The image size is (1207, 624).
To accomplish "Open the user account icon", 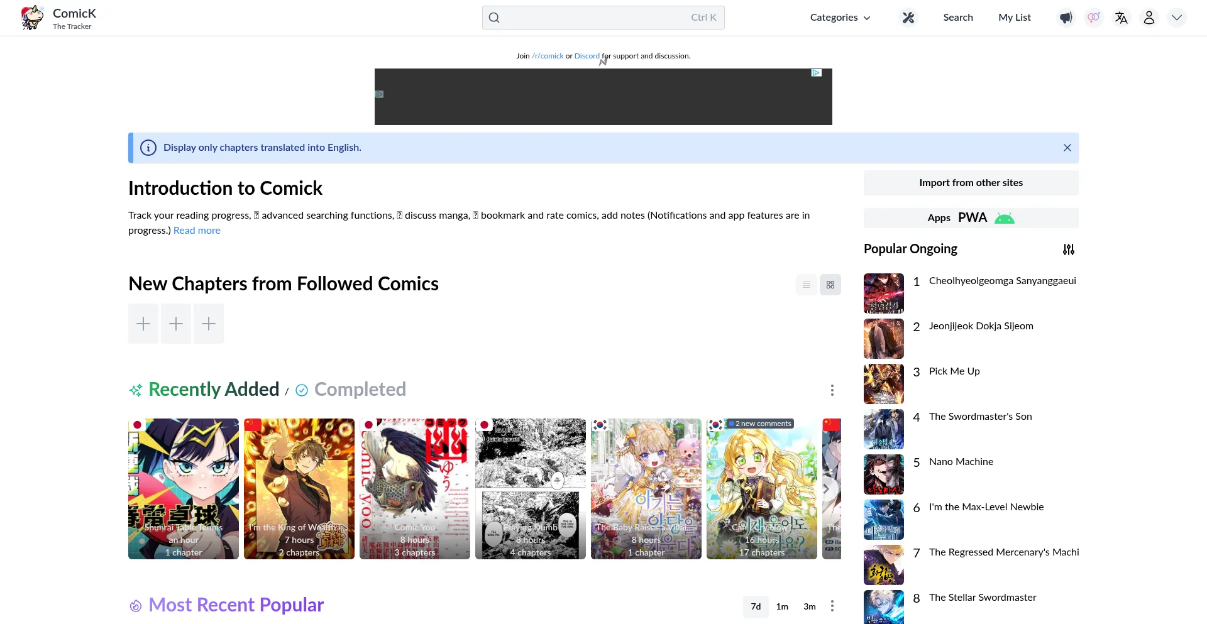I will pyautogui.click(x=1149, y=18).
